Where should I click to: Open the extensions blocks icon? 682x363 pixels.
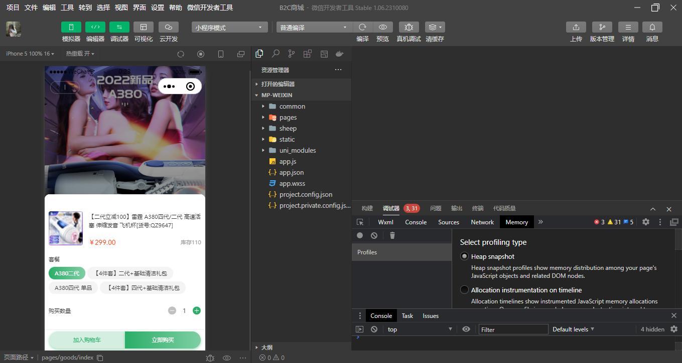[308, 54]
